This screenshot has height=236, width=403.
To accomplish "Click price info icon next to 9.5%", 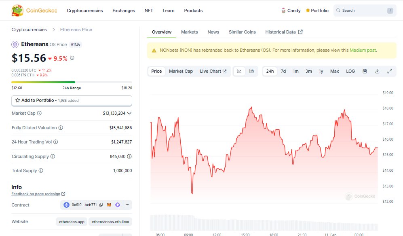I will [72, 58].
